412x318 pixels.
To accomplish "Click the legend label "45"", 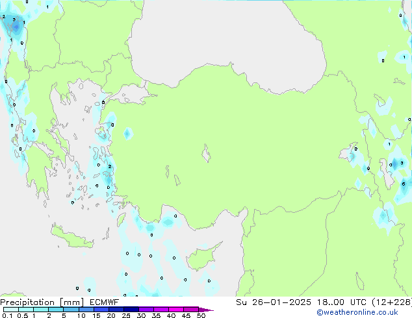I will [186, 315].
